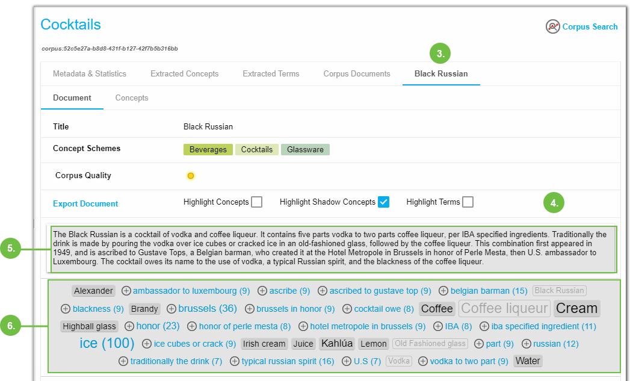Click plus icon next to 'russian (12)'
Image resolution: width=630 pixels, height=381 pixels.
click(527, 344)
